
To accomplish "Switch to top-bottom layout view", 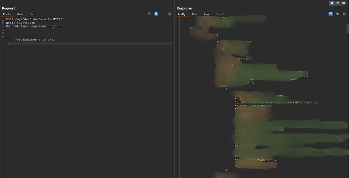I will click(338, 3).
